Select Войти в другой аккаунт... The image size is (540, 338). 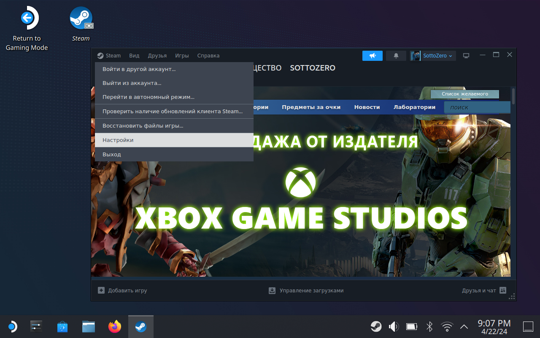pyautogui.click(x=174, y=69)
